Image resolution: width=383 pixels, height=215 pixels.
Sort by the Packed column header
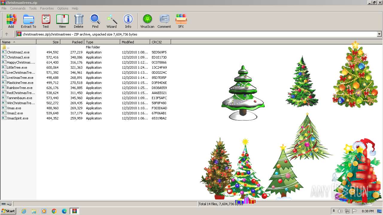(x=72, y=42)
